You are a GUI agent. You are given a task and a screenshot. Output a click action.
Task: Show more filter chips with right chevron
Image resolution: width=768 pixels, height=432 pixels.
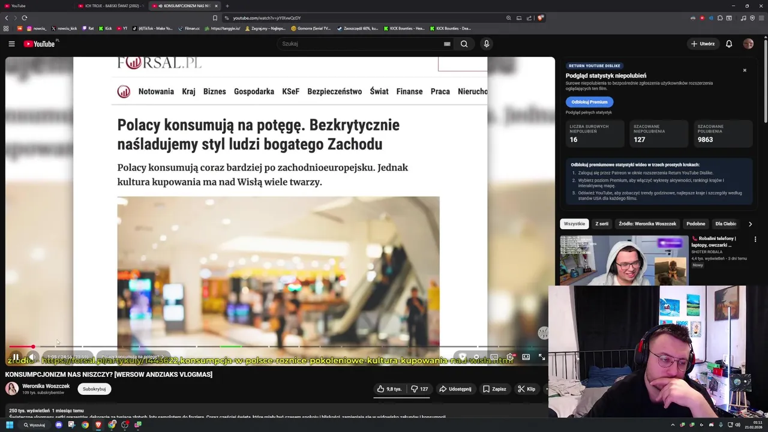(750, 224)
